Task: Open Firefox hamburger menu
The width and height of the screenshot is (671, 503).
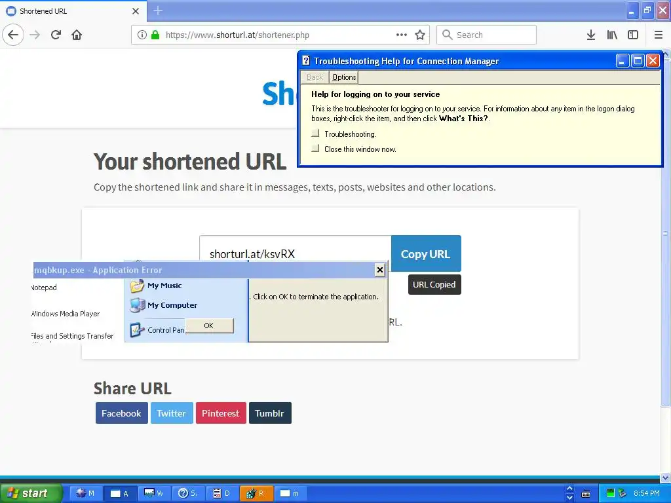Action: click(x=659, y=35)
